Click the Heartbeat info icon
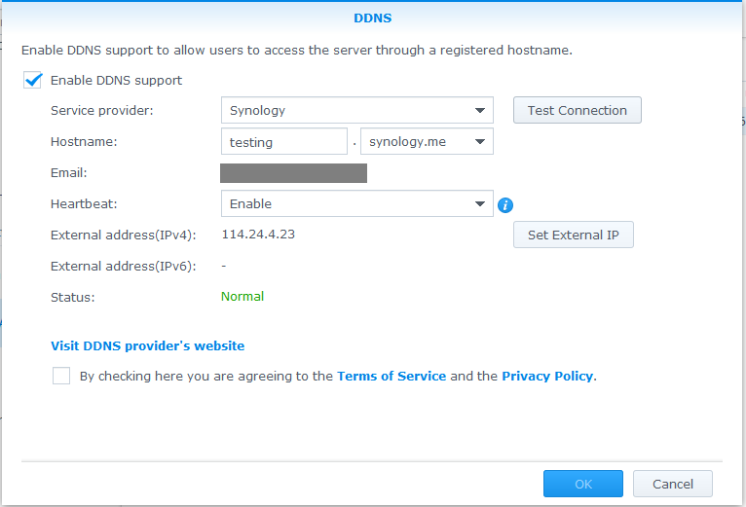This screenshot has height=507, width=746. pos(505,205)
